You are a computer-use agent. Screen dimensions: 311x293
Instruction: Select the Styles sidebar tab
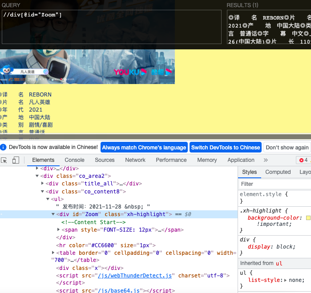pyautogui.click(x=249, y=172)
